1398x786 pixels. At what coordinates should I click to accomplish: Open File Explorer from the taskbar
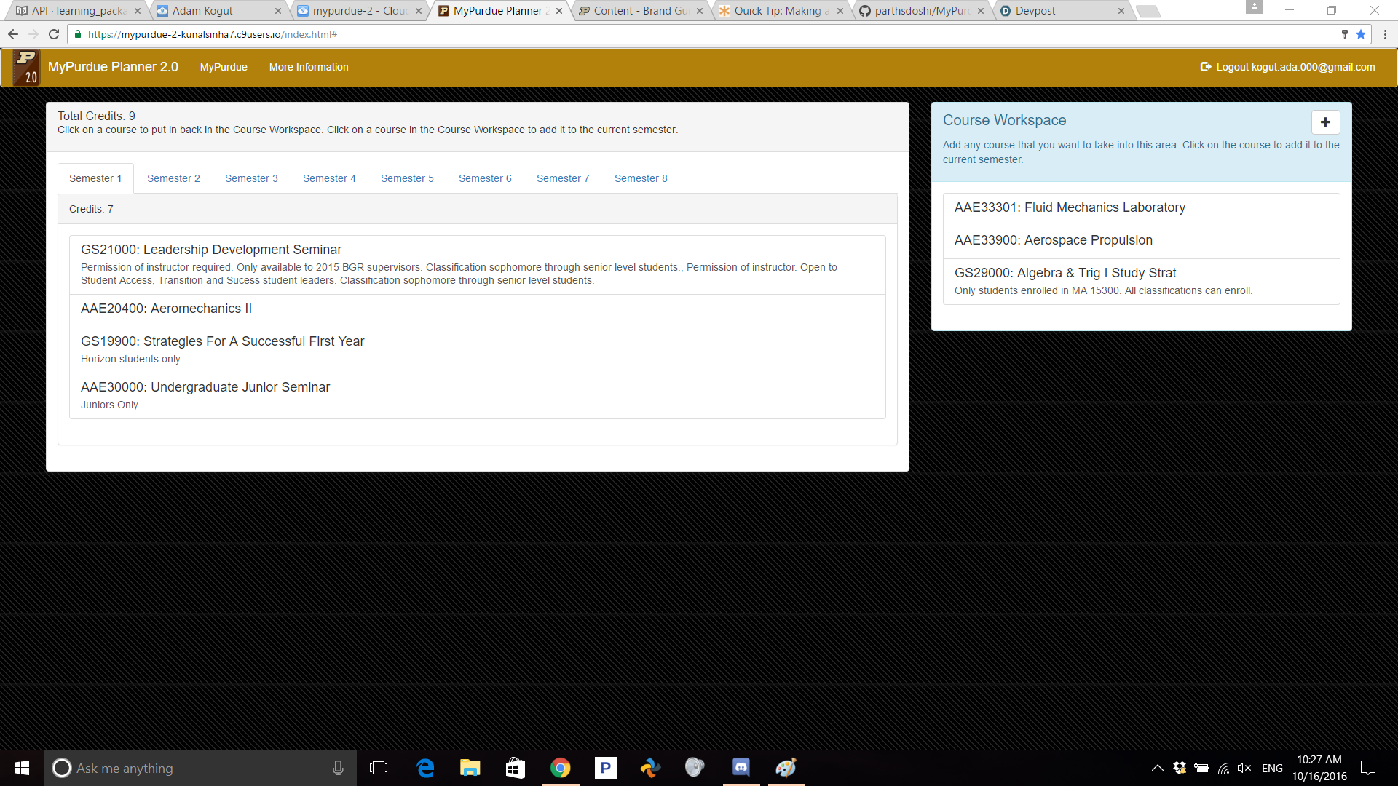(470, 768)
